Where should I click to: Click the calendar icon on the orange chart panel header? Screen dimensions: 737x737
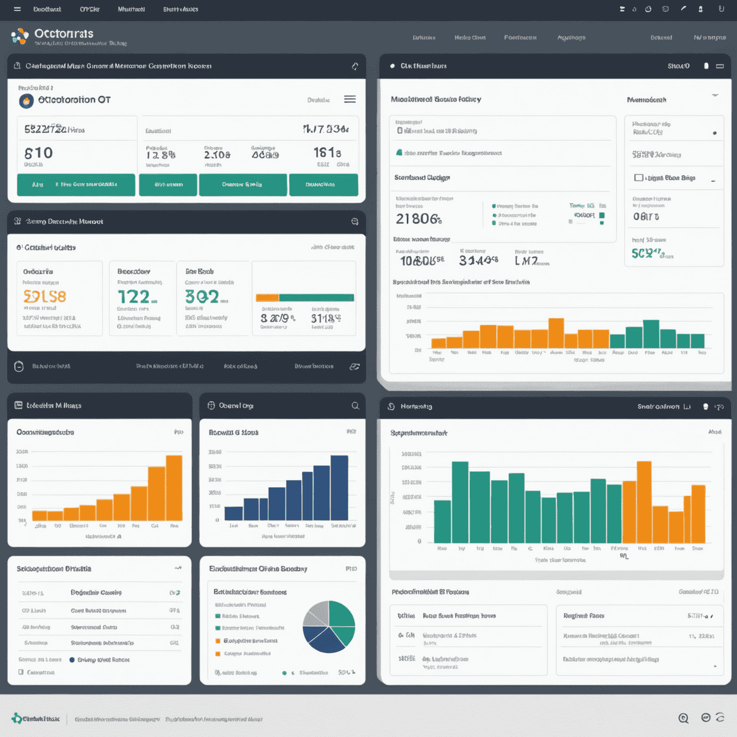click(18, 405)
